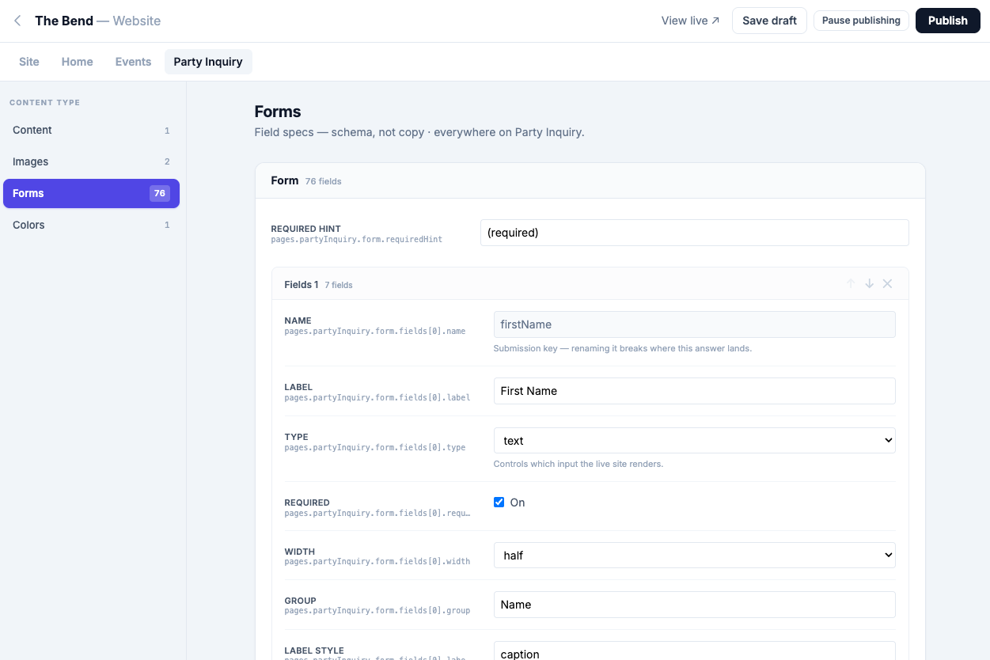Edit the Group field containing Name
Screen dimensions: 990x660
(x=694, y=605)
